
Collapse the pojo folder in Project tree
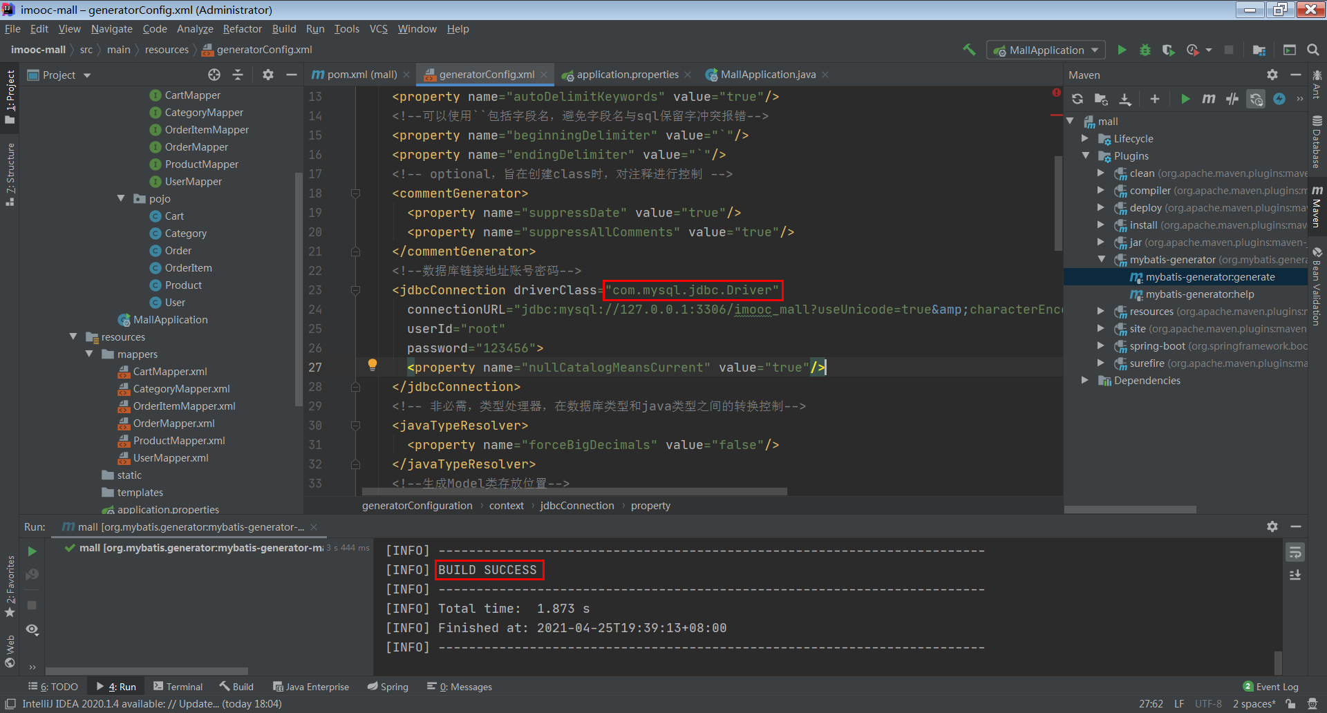coord(121,198)
